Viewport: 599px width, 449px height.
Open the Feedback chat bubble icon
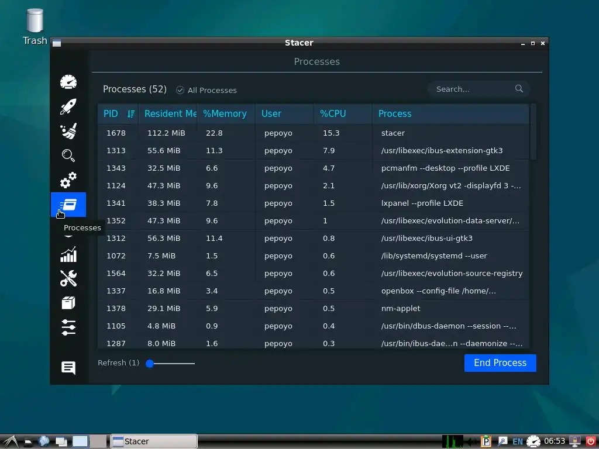click(x=68, y=368)
